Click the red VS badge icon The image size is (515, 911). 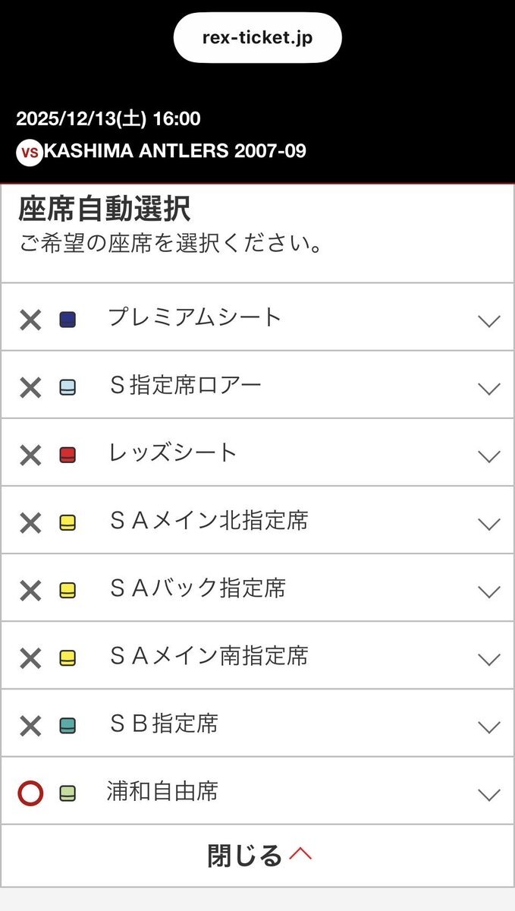(x=30, y=152)
